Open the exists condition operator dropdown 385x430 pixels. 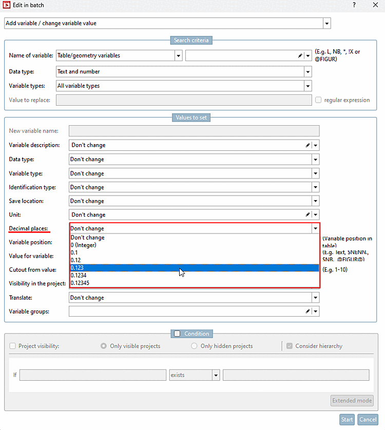click(x=216, y=375)
